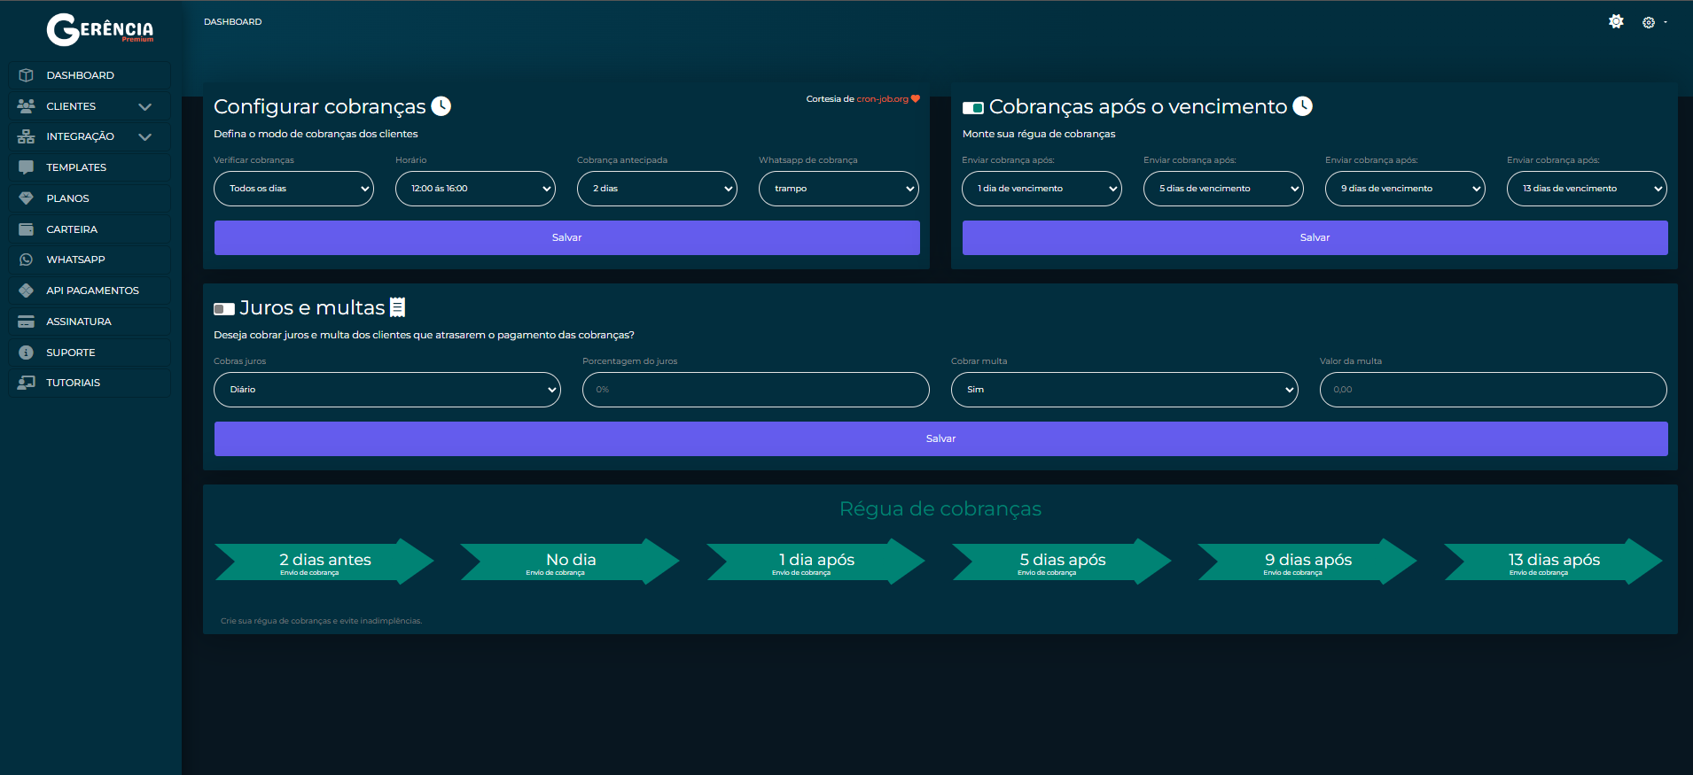Click the '5 dias após' arrow step
The height and width of the screenshot is (775, 1693).
click(x=1062, y=562)
